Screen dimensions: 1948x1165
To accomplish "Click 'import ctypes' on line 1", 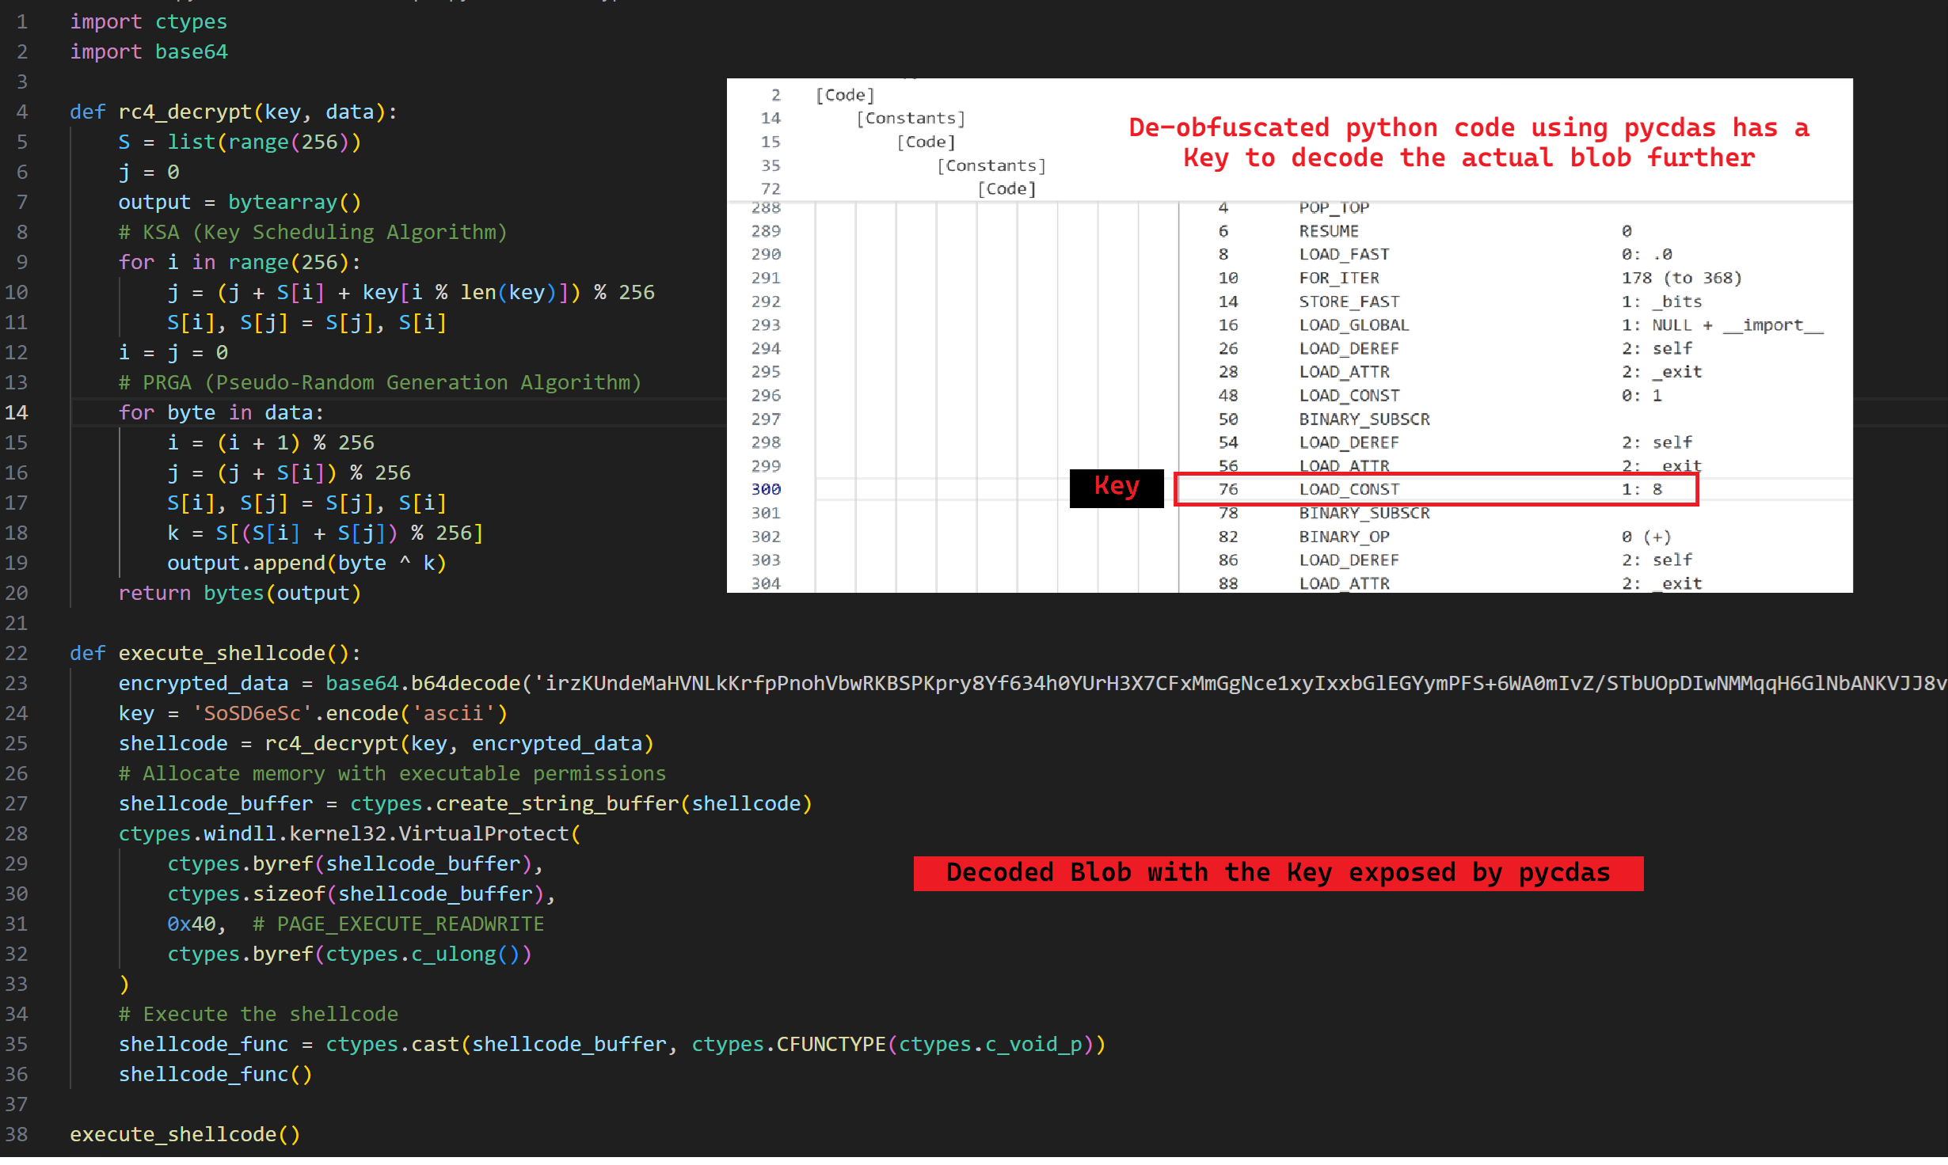I will coord(149,21).
